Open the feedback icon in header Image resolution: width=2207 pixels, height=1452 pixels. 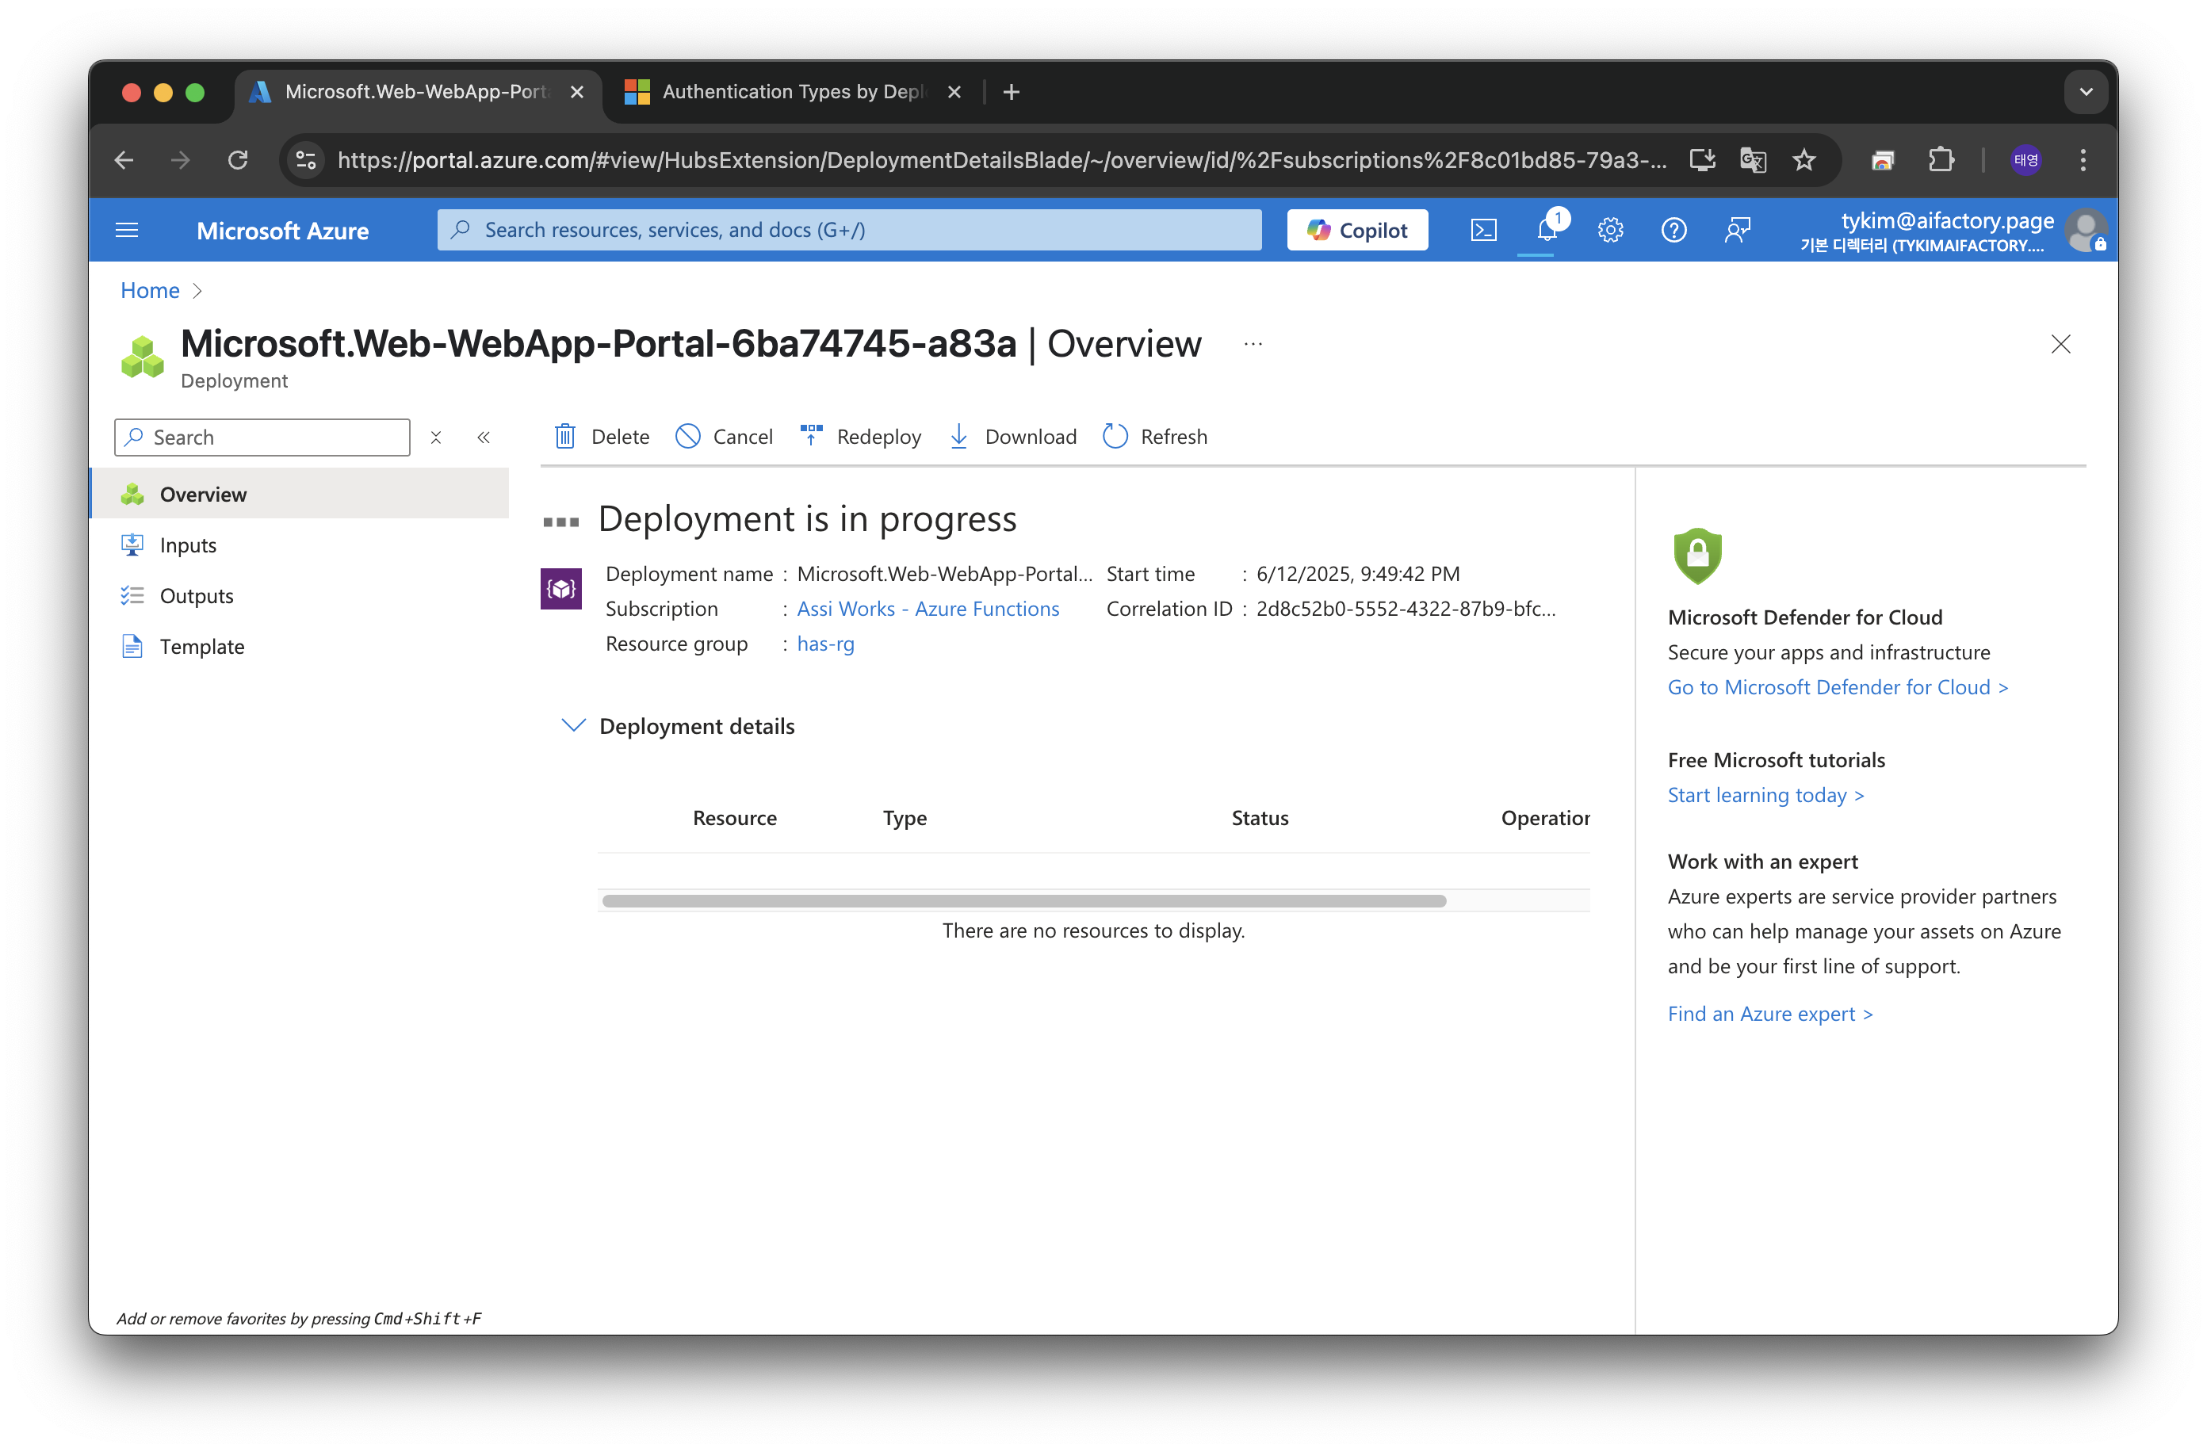point(1737,230)
